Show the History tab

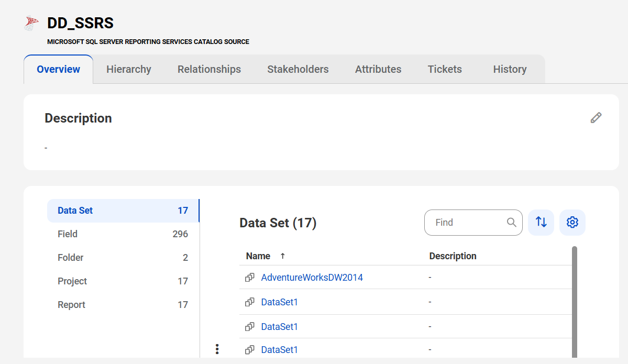tap(510, 69)
